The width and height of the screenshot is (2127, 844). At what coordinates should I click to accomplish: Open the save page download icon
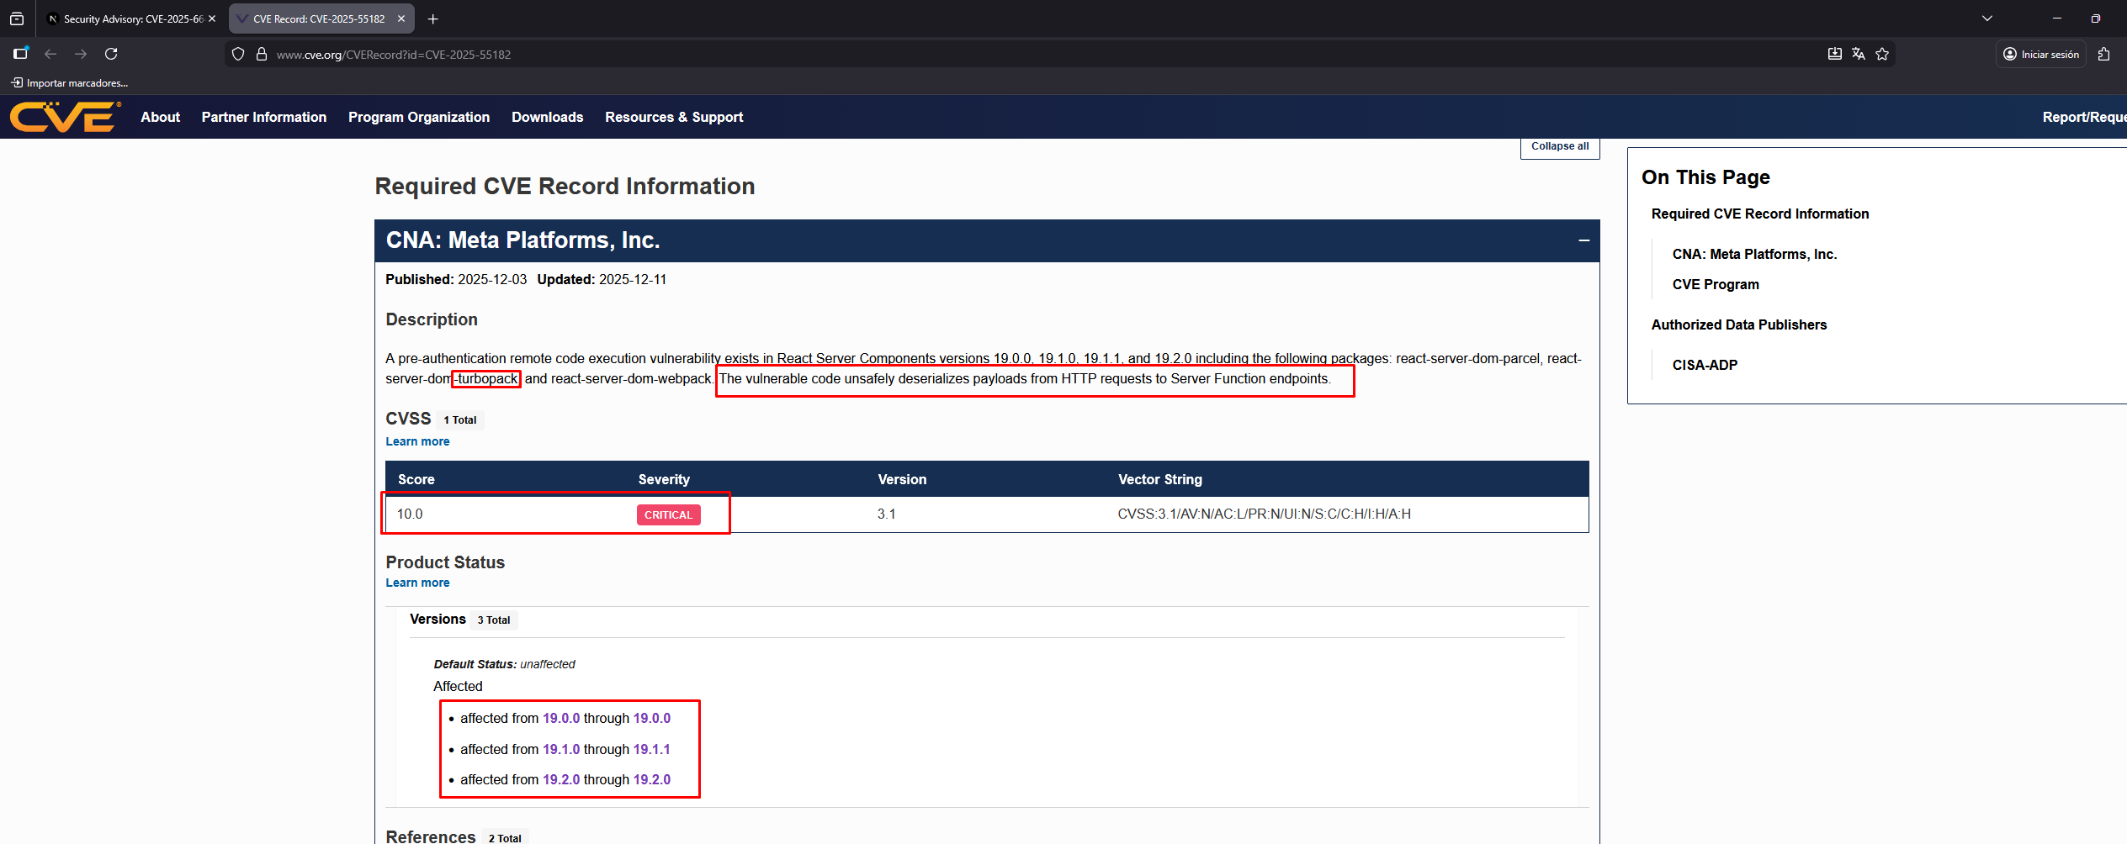(1834, 54)
